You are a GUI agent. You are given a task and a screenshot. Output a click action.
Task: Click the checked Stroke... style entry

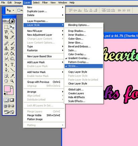click(84, 66)
